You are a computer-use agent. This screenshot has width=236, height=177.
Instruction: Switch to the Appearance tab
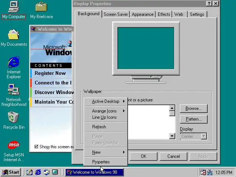tap(143, 14)
